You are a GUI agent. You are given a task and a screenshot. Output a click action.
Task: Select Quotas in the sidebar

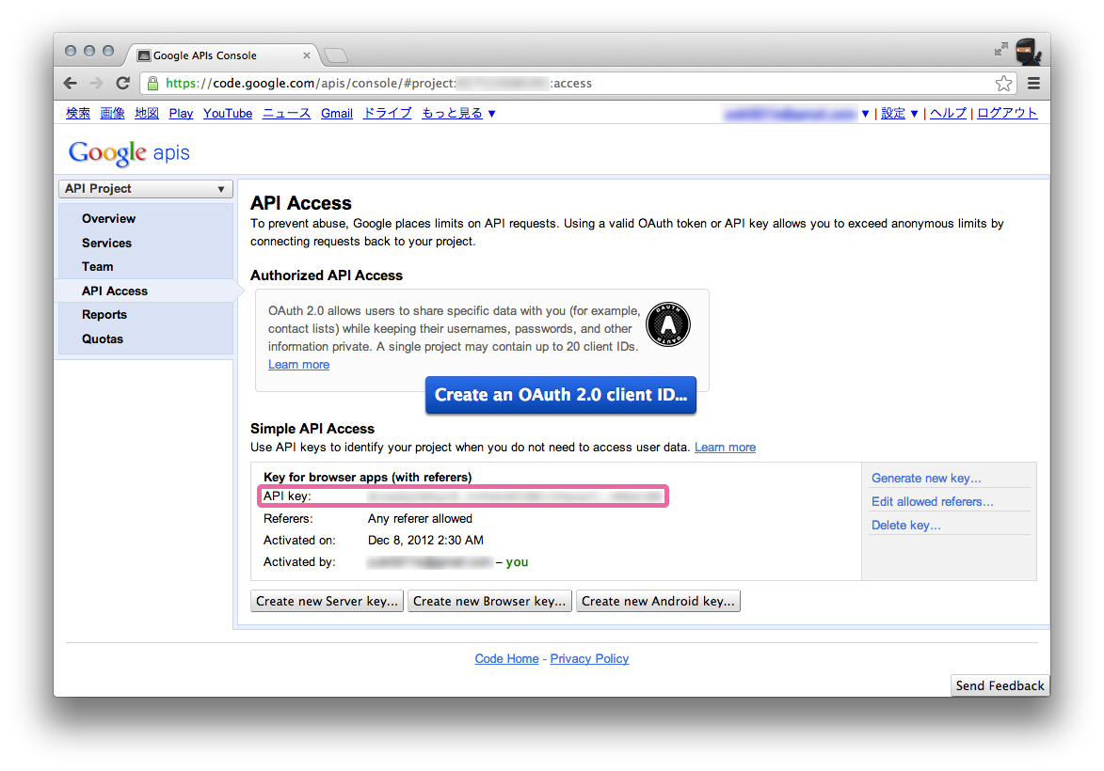coord(103,338)
